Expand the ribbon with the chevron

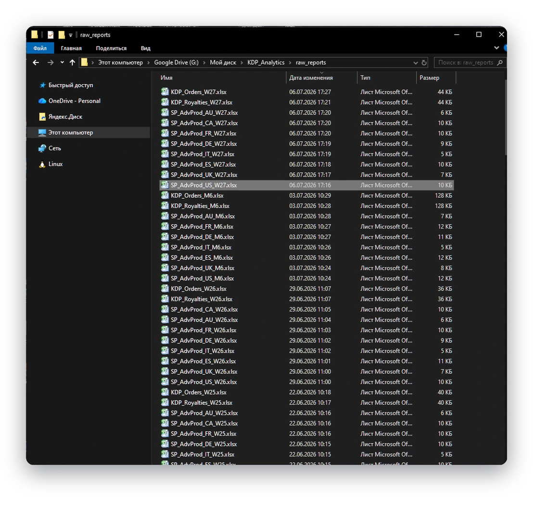pyautogui.click(x=496, y=48)
